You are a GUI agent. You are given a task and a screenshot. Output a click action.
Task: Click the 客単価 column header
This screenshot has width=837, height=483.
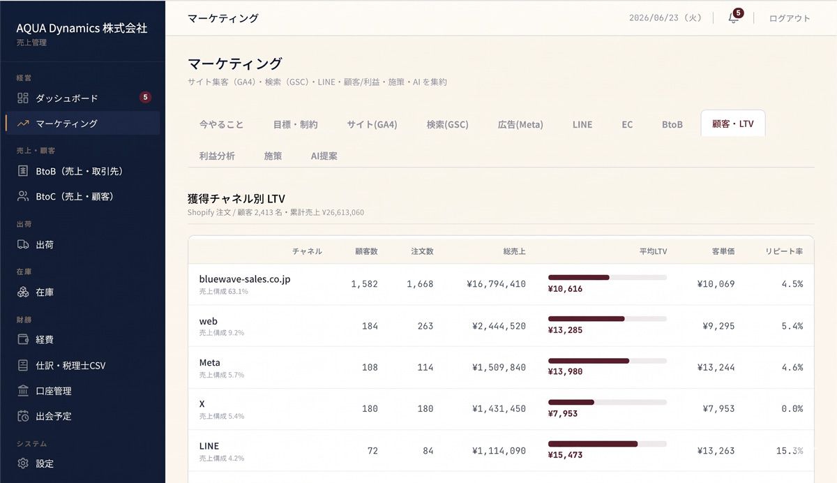point(723,251)
